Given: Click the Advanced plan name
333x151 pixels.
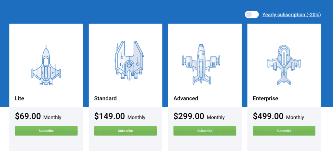Looking at the screenshot, I should click(186, 98).
